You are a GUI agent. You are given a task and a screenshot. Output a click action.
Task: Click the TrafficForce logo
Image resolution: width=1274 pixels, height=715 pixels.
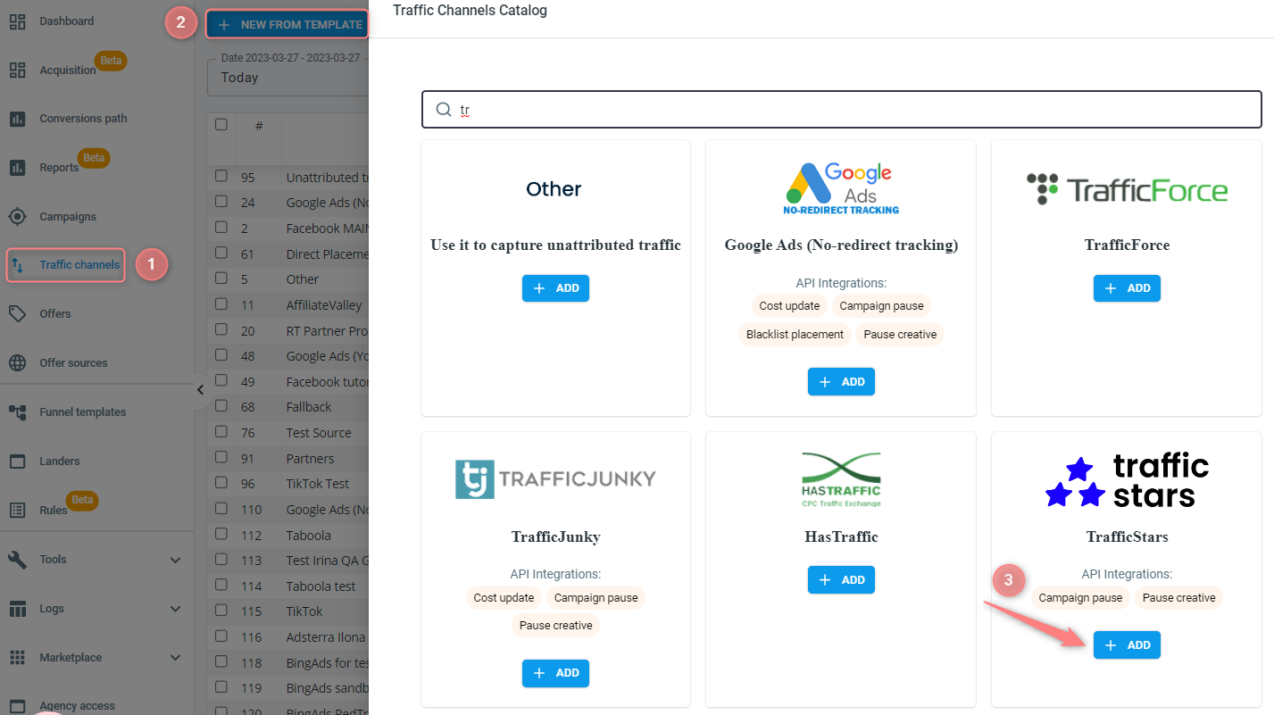(1127, 189)
